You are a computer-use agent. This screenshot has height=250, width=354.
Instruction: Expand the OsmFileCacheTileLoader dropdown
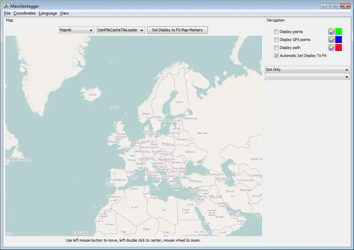click(120, 30)
